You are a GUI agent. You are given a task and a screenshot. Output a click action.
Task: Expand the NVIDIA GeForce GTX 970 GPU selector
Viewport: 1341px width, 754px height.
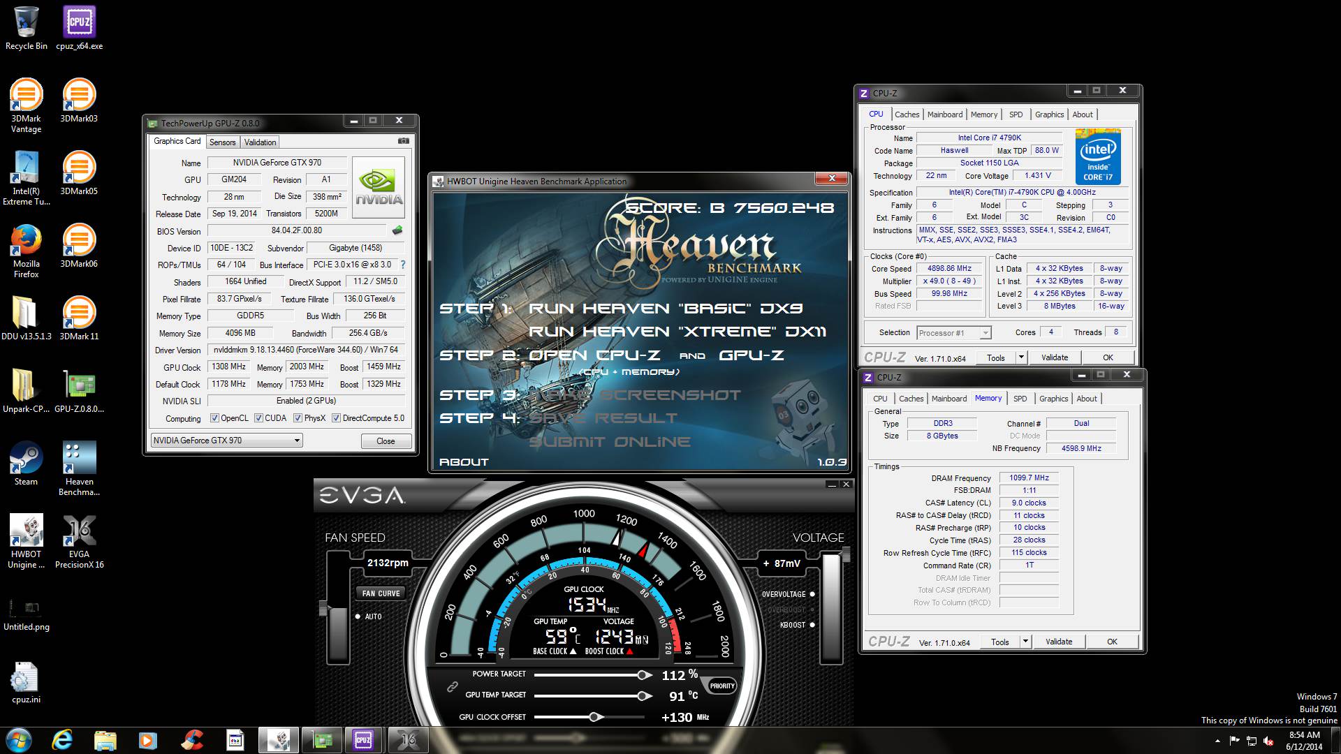click(x=297, y=441)
